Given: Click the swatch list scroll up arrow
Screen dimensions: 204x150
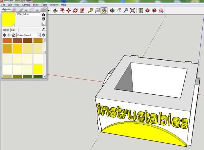Looking at the screenshot, I should 44,40.
